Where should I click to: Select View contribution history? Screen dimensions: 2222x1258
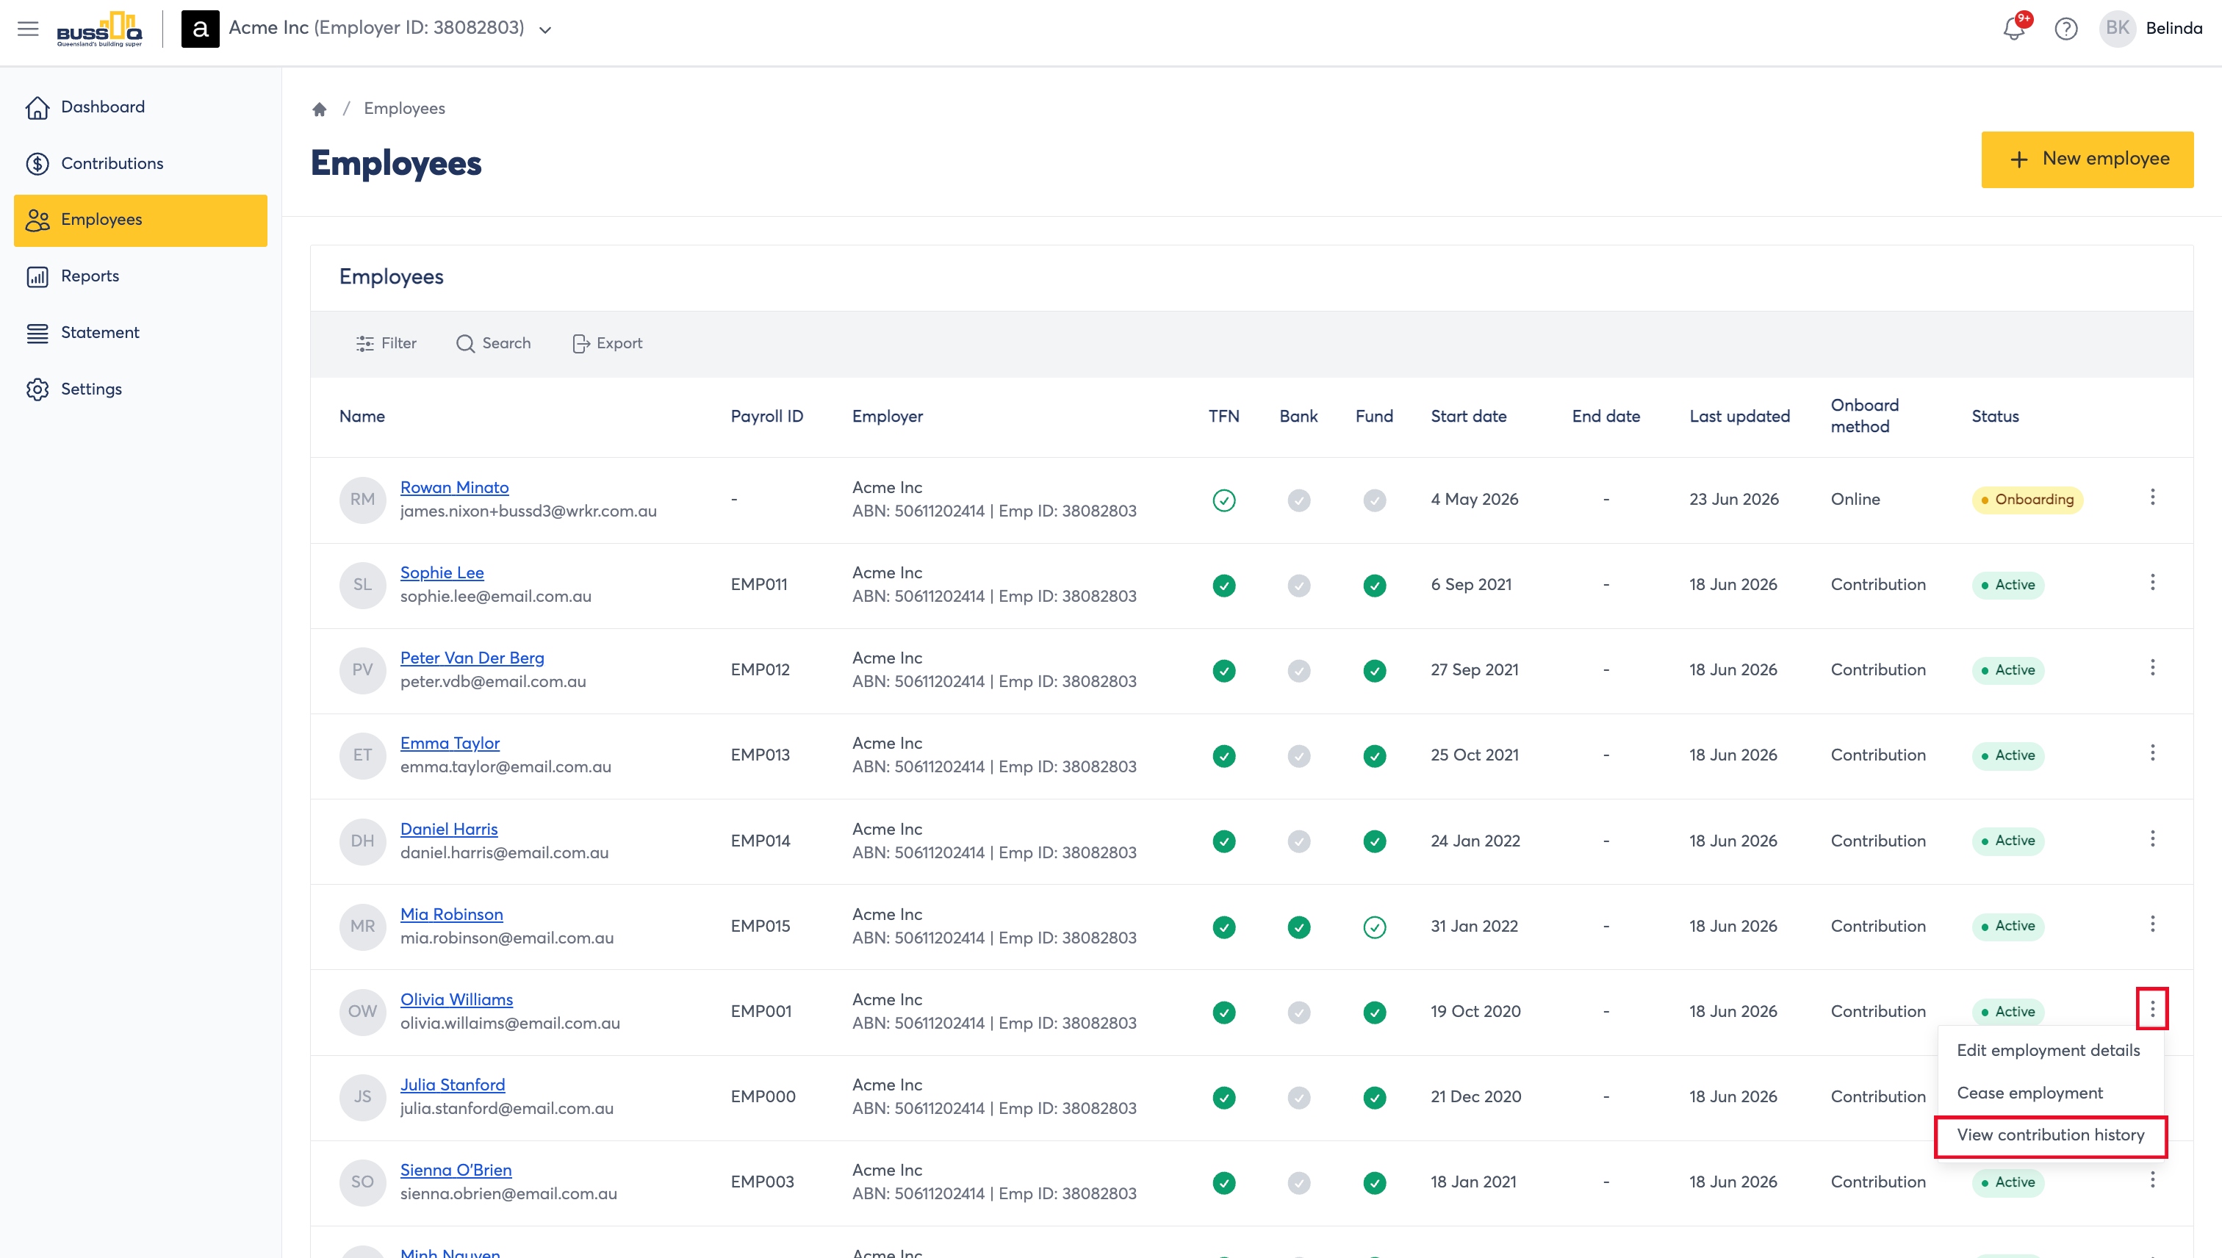tap(2050, 1135)
